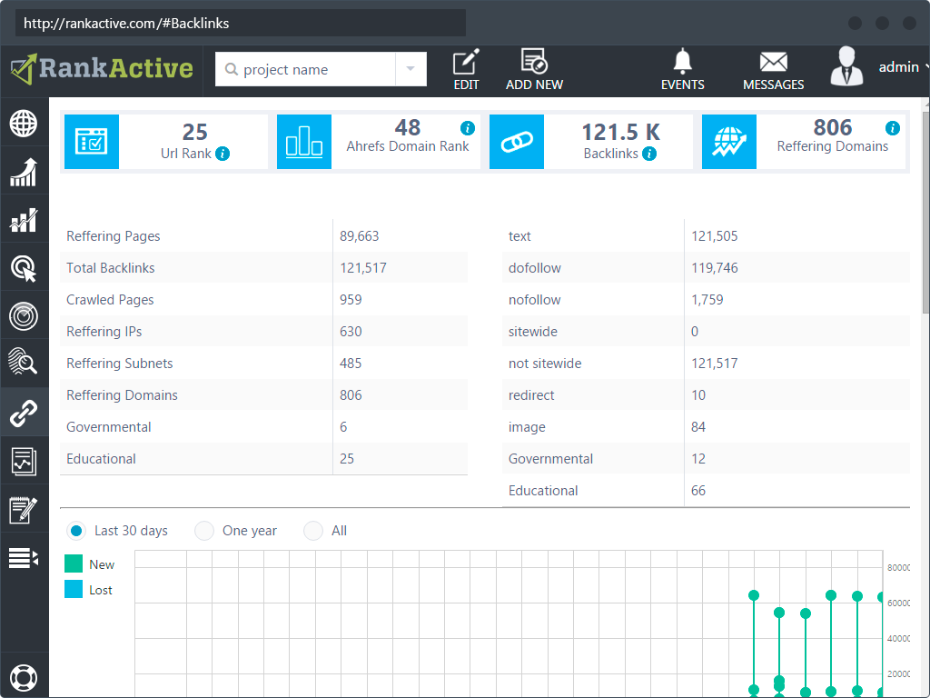Click the sitewide row label
Image resolution: width=930 pixels, height=698 pixels.
pos(532,331)
